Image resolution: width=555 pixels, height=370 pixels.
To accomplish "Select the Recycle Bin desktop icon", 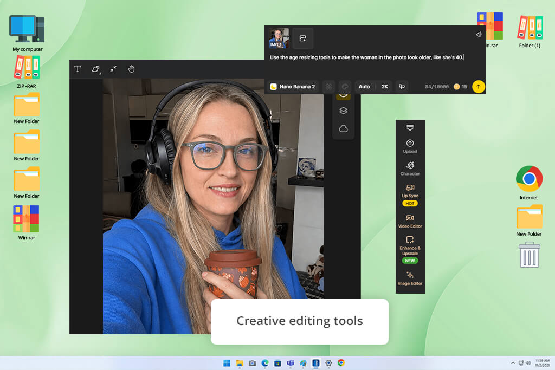I will coord(530,255).
